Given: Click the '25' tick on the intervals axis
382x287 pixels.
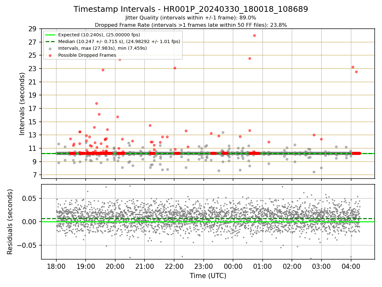Looking at the screenshot, I should tap(33, 55).
